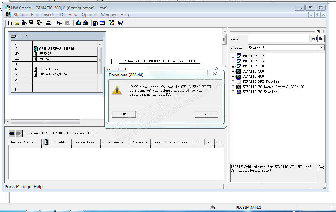
Task: Click the PROFIBUS DP catalog icon
Action: (239, 56)
